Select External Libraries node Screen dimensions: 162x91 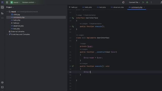coord(18,31)
